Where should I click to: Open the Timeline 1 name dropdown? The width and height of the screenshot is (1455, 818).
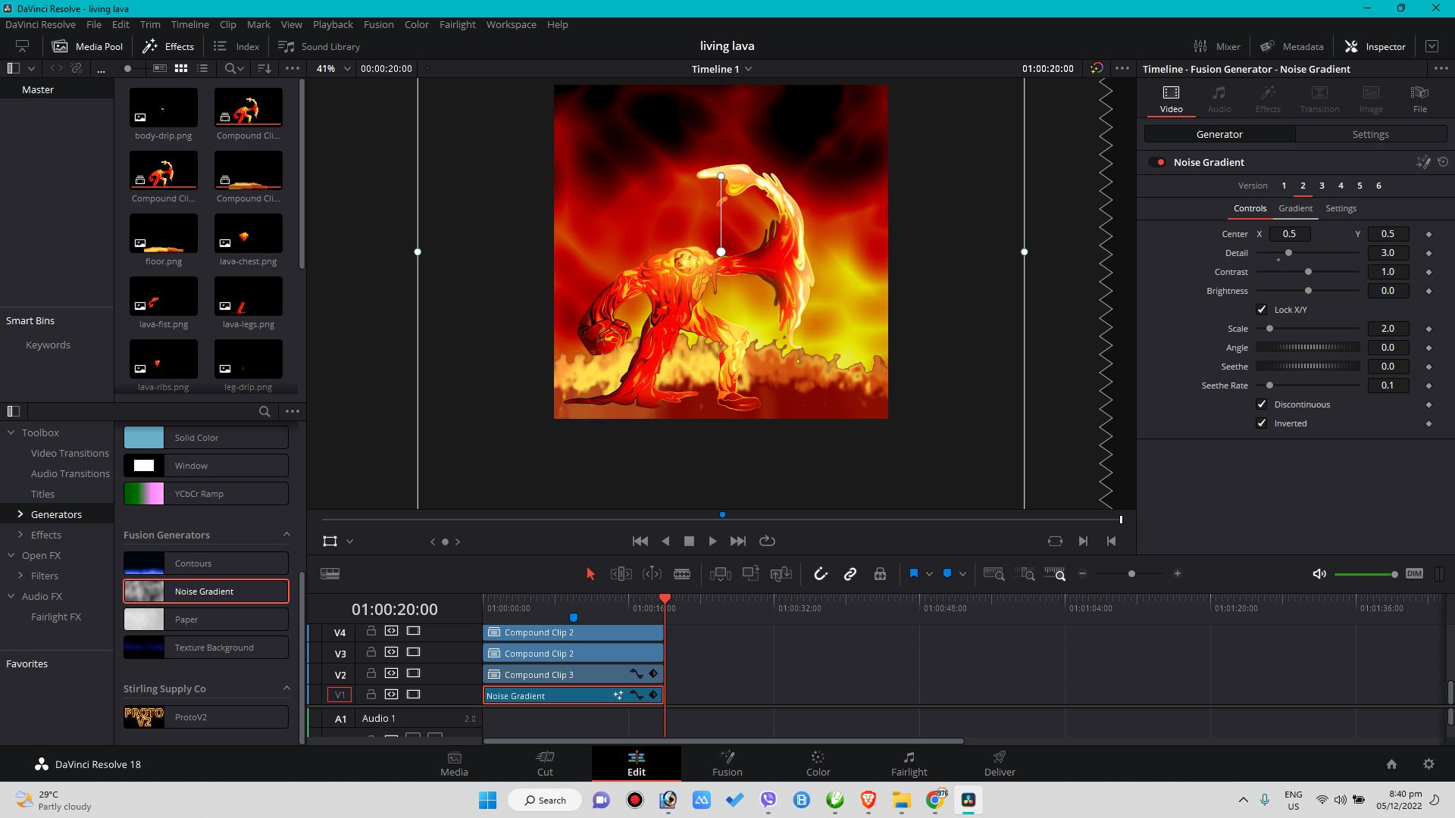(x=749, y=69)
